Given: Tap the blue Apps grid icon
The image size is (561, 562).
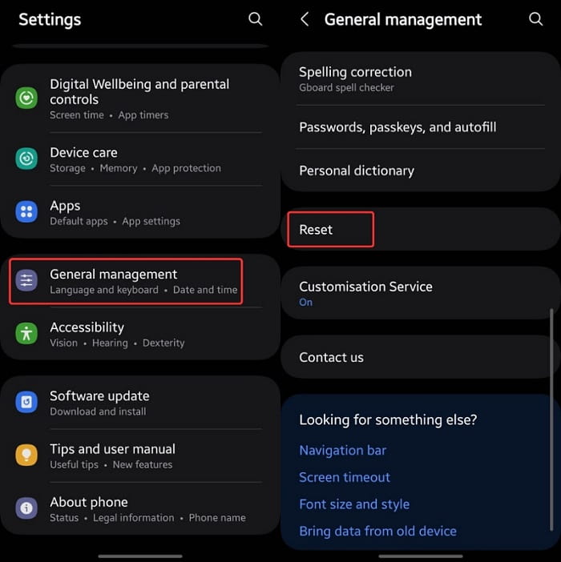Looking at the screenshot, I should (26, 211).
